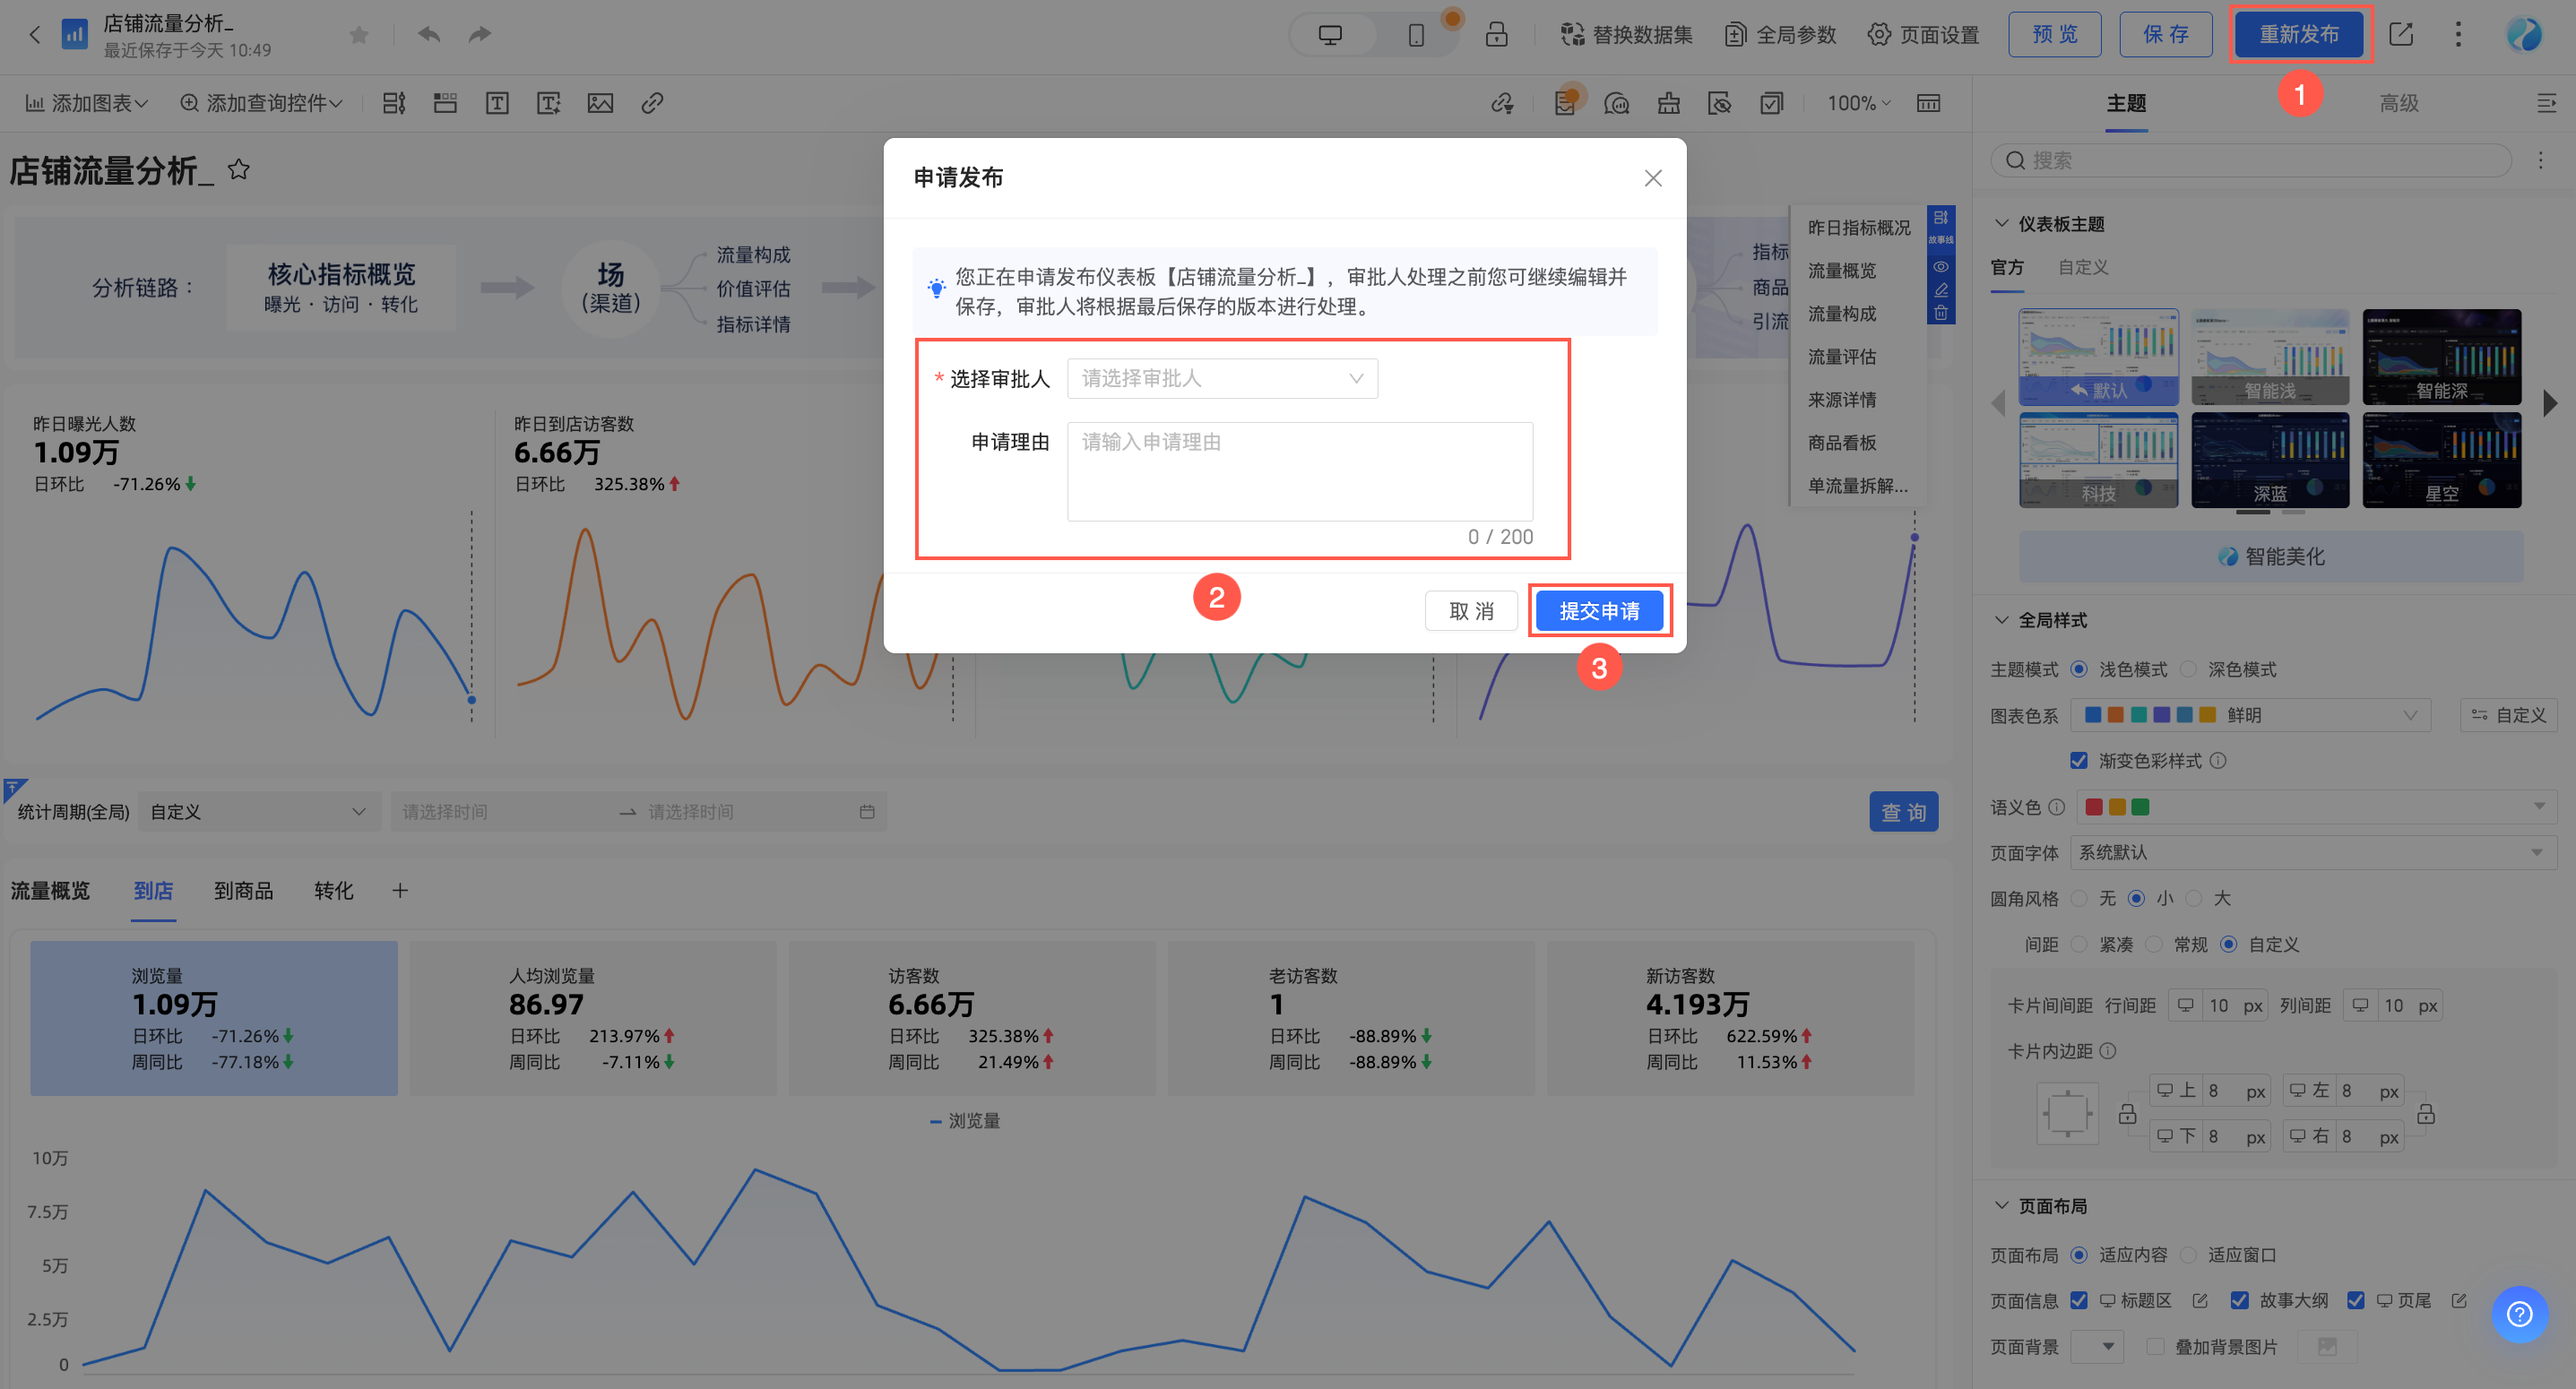
Task: Click the lock icon in top bar
Action: (x=1496, y=35)
